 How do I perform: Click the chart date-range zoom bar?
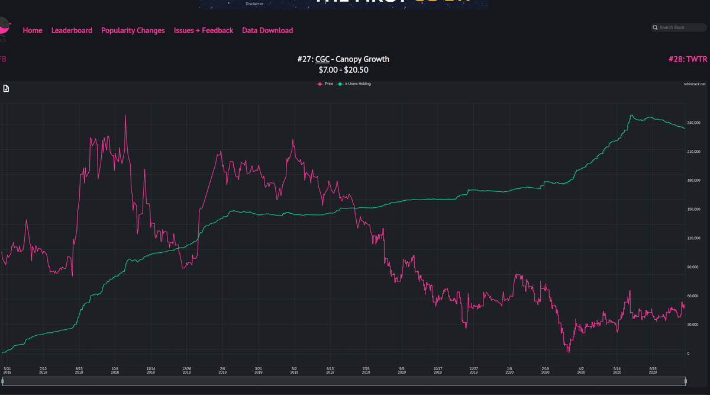click(x=344, y=381)
